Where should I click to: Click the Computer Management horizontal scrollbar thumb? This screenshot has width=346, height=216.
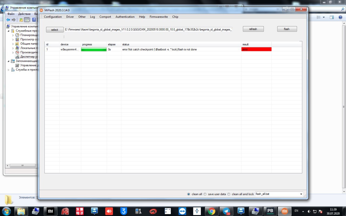click(23, 166)
